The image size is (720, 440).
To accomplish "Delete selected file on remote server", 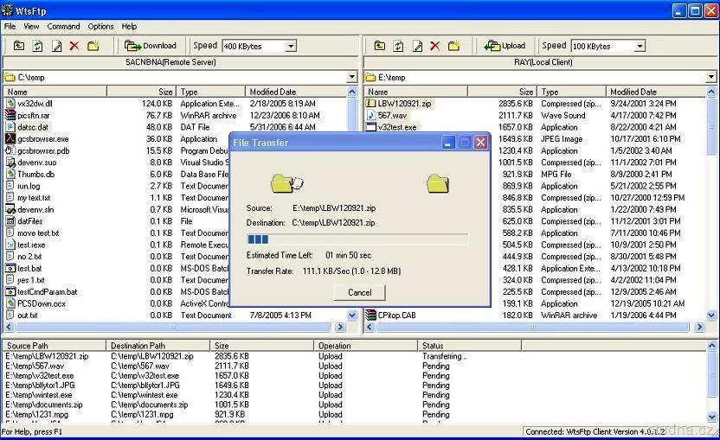I will [74, 46].
